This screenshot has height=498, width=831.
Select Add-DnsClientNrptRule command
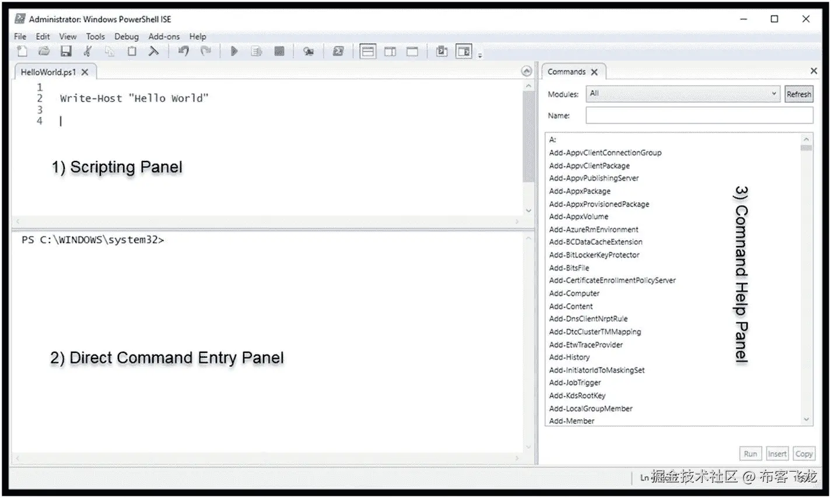[x=588, y=319]
